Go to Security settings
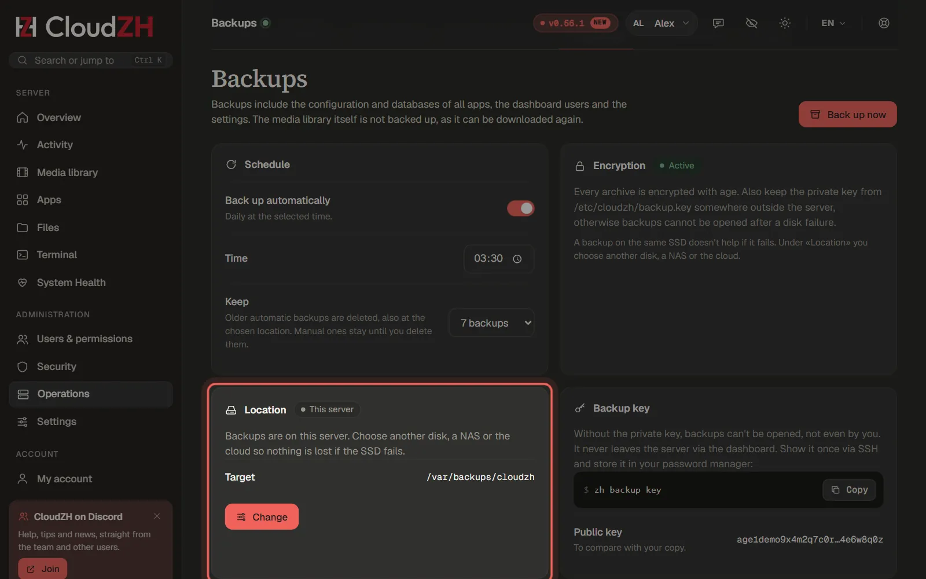Image resolution: width=926 pixels, height=579 pixels. point(91,367)
